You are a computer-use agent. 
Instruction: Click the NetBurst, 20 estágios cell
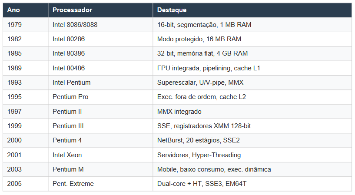point(252,140)
